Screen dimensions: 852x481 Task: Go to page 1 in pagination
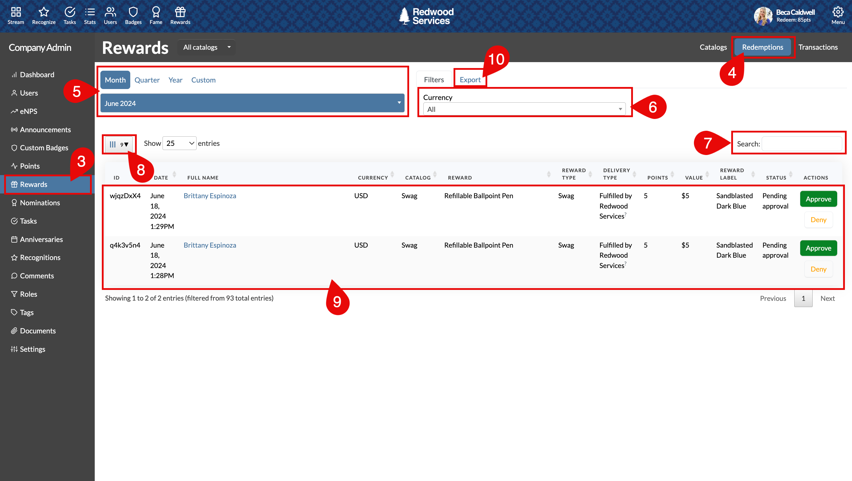[803, 298]
